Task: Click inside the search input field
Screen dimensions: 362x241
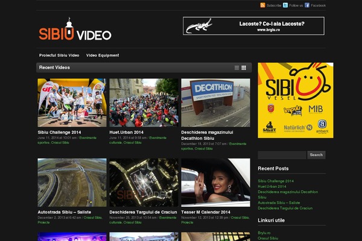Action: tap(282, 155)
